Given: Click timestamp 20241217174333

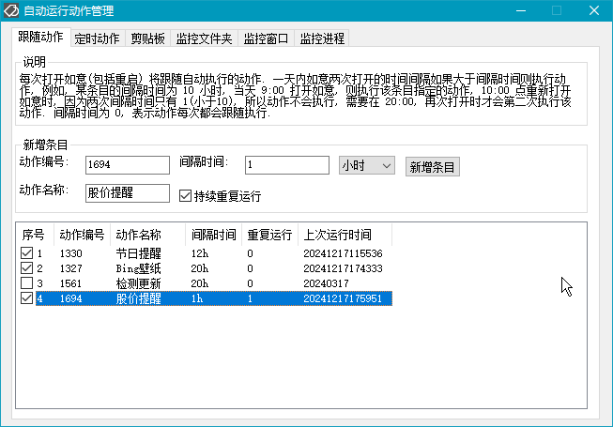Looking at the screenshot, I should pyautogui.click(x=343, y=268).
